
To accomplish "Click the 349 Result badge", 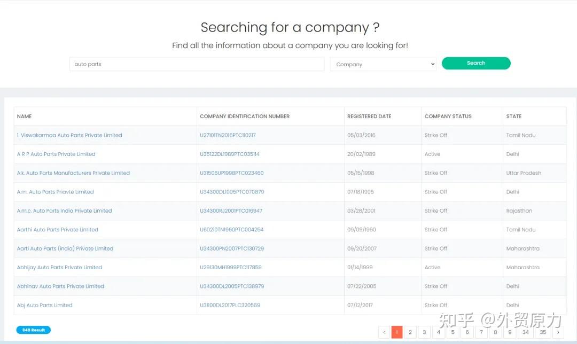I will click(33, 330).
